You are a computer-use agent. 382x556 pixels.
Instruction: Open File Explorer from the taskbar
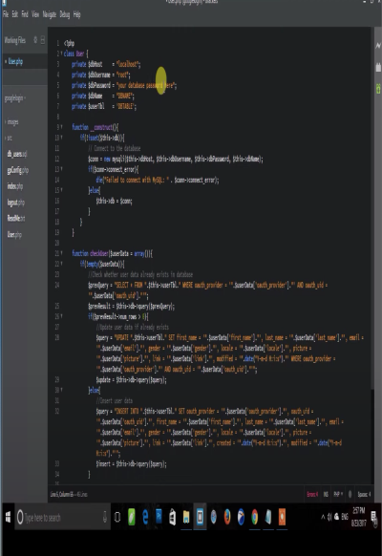pos(186,517)
